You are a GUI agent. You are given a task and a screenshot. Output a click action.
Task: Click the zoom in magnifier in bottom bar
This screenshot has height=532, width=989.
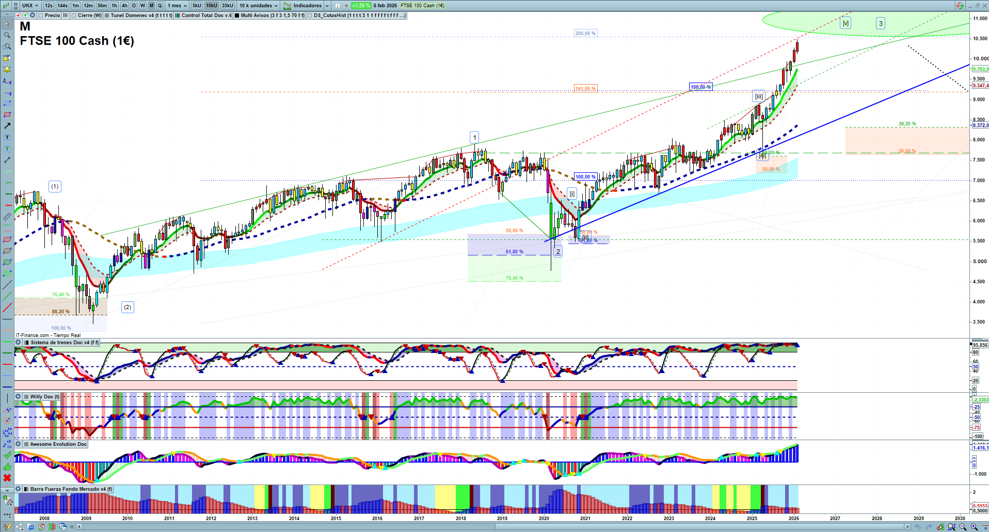coord(974,527)
